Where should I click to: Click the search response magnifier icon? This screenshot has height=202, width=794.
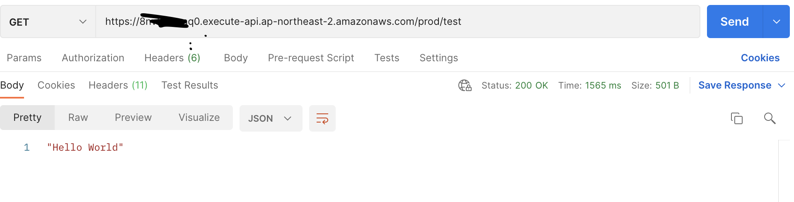(x=770, y=118)
